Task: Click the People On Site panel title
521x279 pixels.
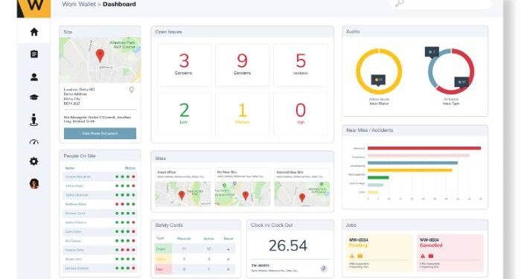Action: 80,155
